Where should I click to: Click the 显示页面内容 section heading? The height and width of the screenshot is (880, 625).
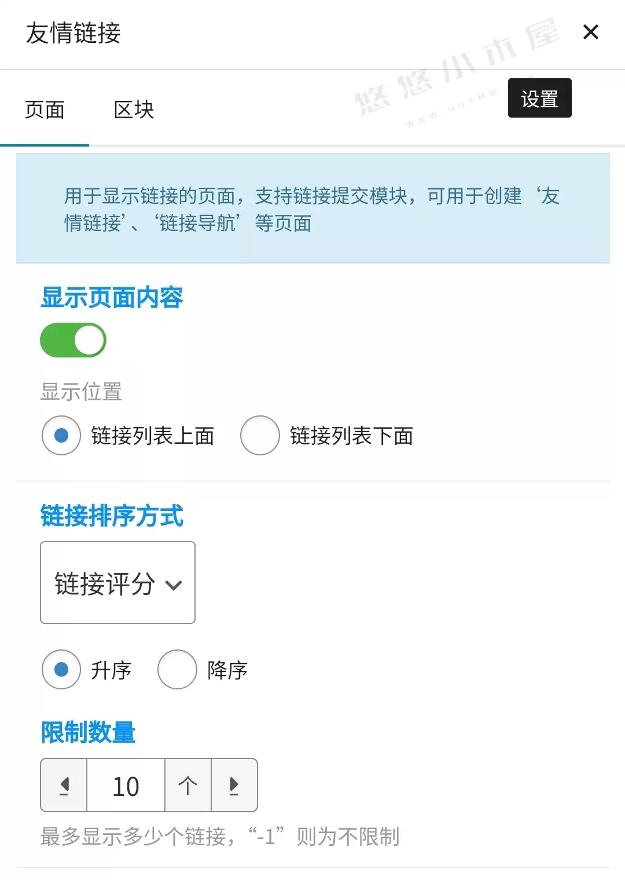pyautogui.click(x=112, y=298)
